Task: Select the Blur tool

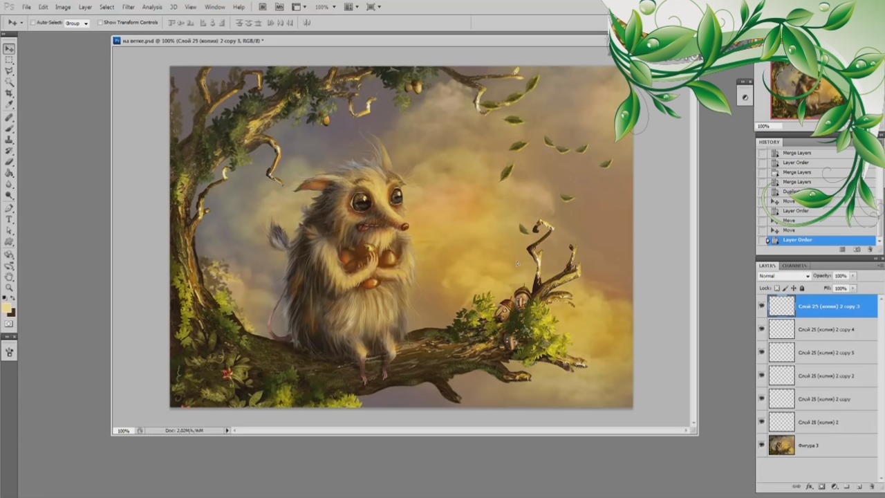Action: [9, 185]
